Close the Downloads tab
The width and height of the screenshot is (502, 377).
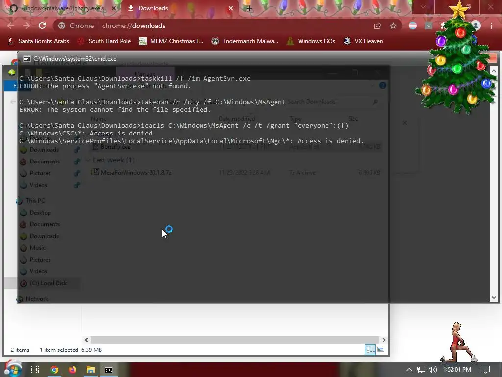[x=231, y=8]
